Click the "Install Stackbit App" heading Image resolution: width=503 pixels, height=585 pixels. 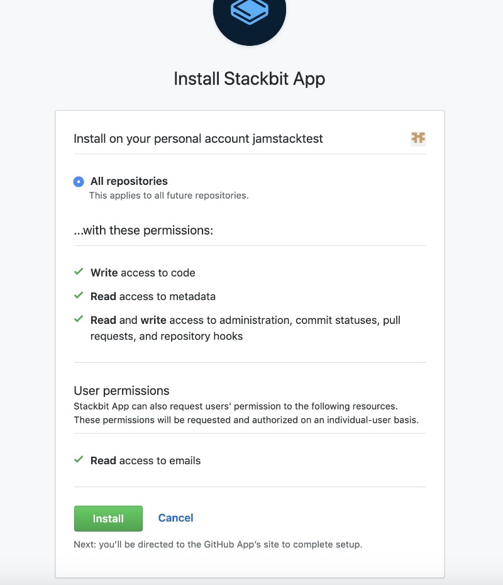pyautogui.click(x=250, y=79)
